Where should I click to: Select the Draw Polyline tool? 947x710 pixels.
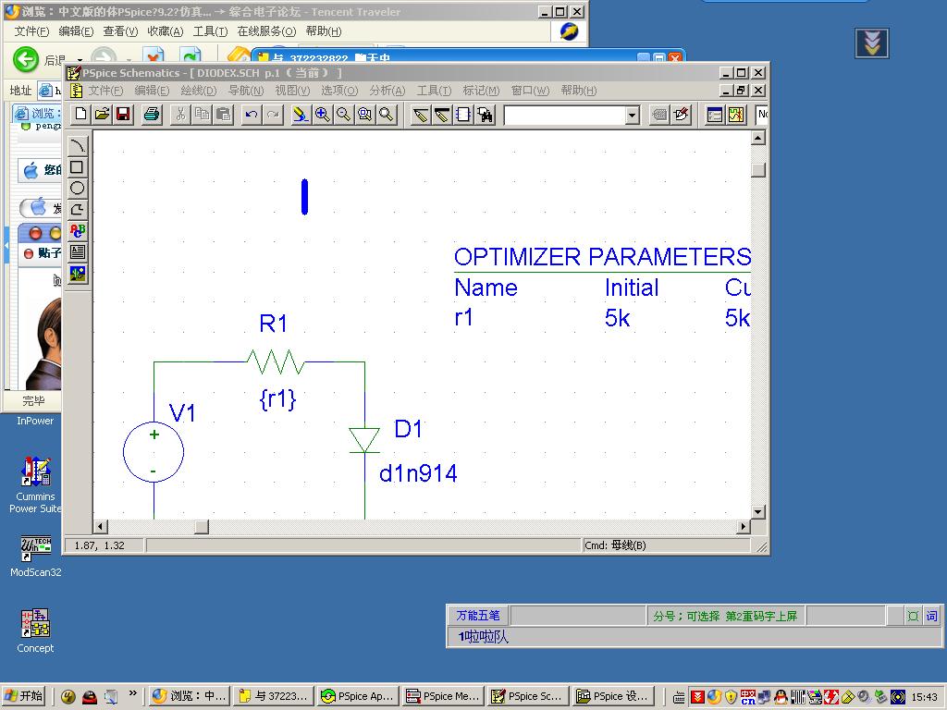click(78, 210)
